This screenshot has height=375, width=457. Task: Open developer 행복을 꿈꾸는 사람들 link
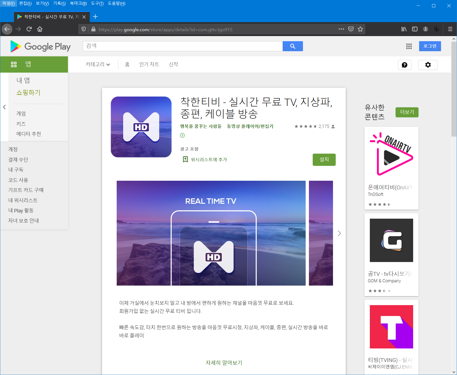tap(201, 126)
